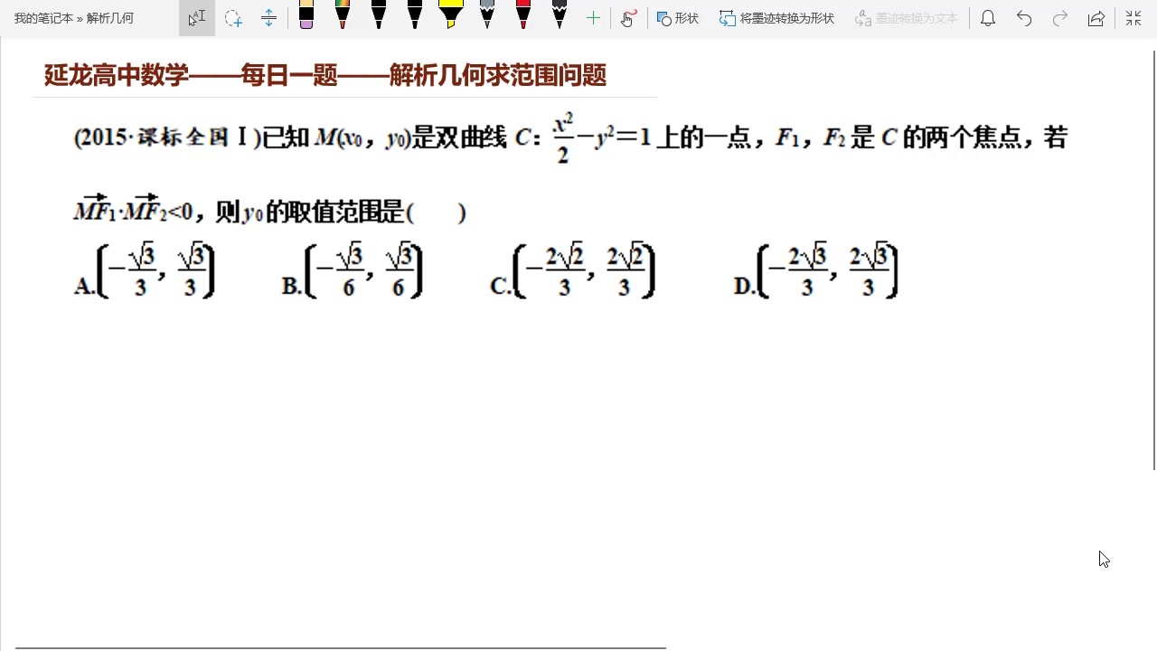Select the zigzag-tipped black pen
The width and height of the screenshot is (1157, 651).
560,14
